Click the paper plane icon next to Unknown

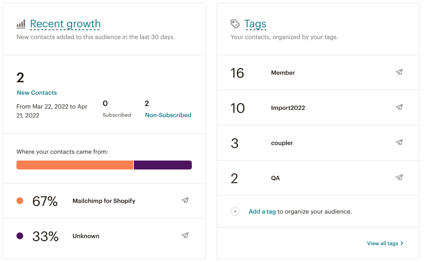click(x=185, y=235)
